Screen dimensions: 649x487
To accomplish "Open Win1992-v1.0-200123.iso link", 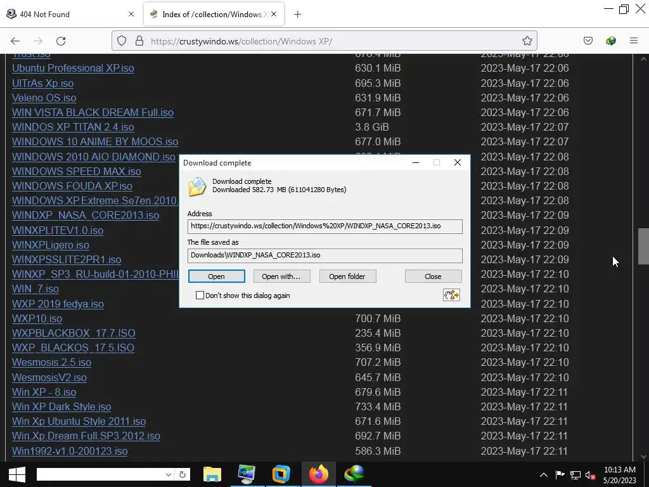I will 70,451.
